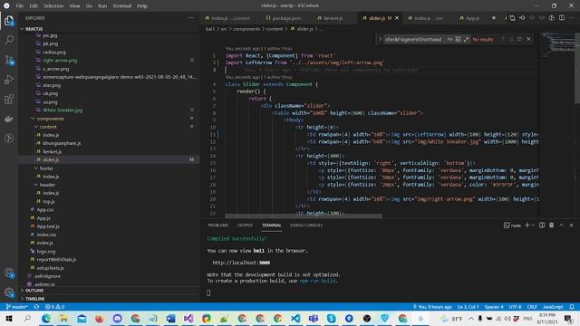Collapse the content folder
The width and height of the screenshot is (580, 326).
(48, 127)
